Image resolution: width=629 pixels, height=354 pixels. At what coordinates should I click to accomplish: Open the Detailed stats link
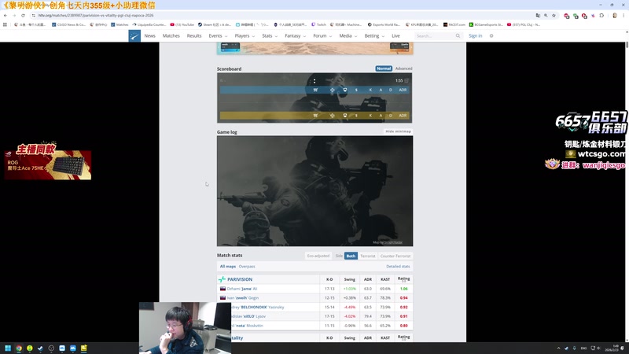[x=398, y=267]
